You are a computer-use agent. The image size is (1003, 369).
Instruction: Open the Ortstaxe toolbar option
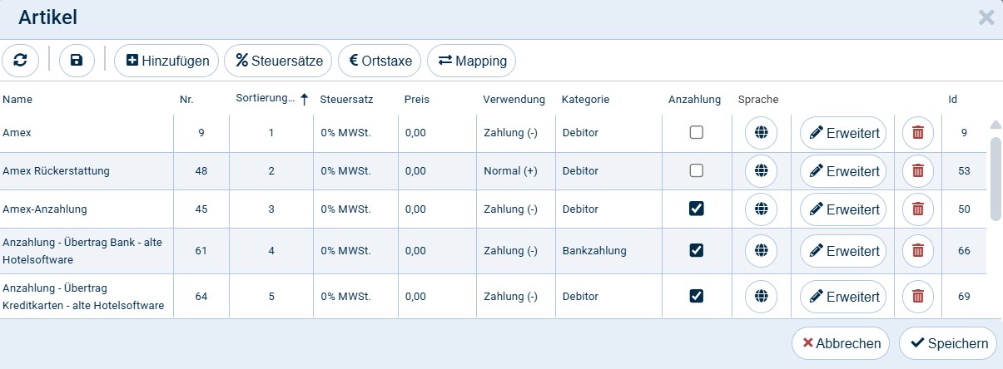click(x=380, y=61)
